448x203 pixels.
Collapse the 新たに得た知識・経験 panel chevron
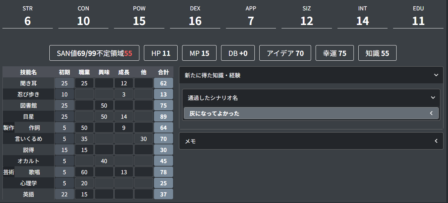tap(436, 75)
